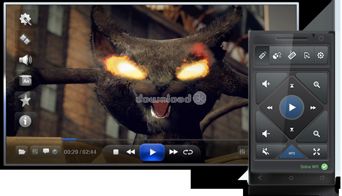
Task: Increase volume on the phone remote
Action: click(266, 84)
